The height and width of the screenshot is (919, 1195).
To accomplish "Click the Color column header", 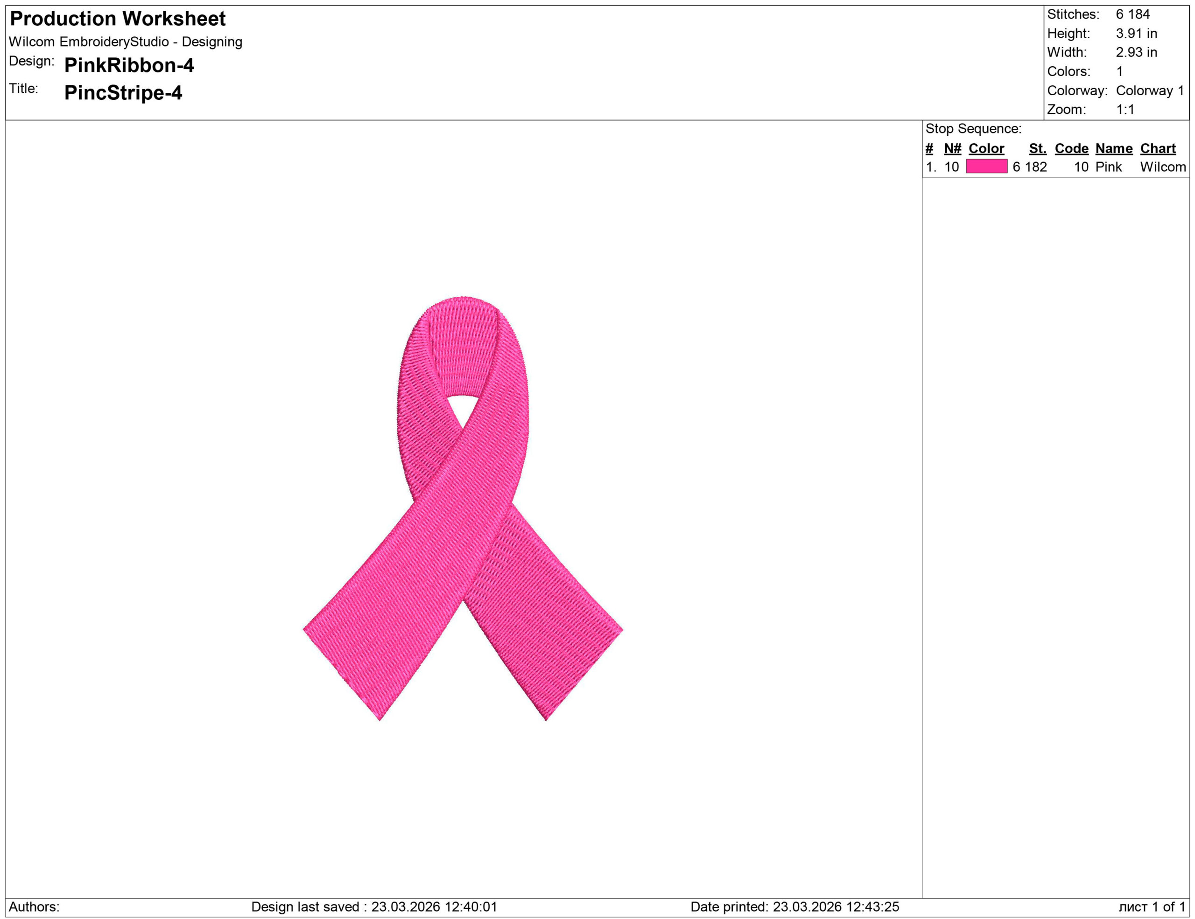I will coord(986,148).
